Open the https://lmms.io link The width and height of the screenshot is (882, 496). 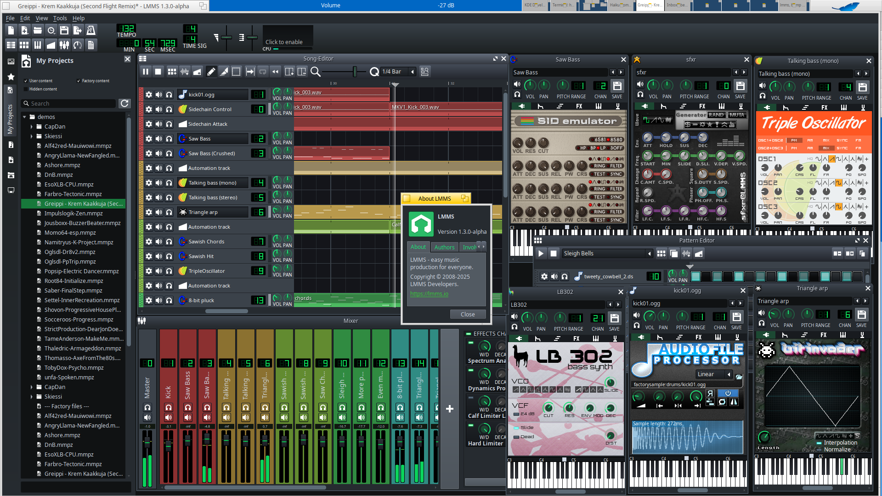[x=429, y=294]
